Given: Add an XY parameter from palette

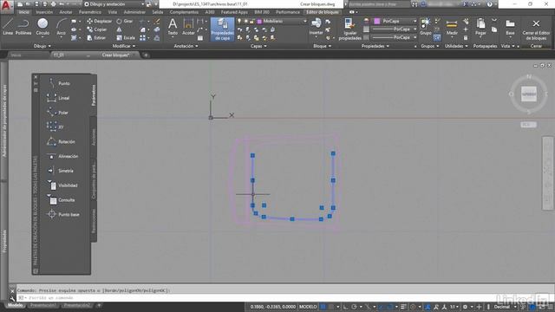Looking at the screenshot, I should coord(55,127).
